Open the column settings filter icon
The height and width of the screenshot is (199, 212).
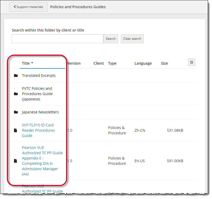[x=192, y=62]
